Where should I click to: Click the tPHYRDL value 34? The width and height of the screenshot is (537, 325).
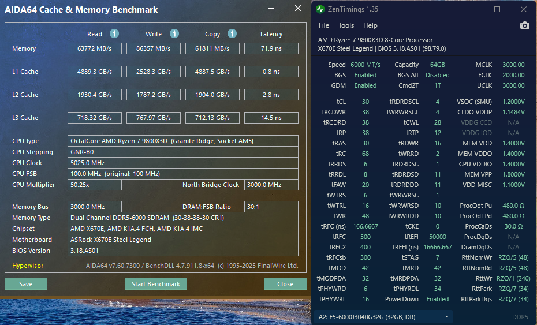coord(438,289)
